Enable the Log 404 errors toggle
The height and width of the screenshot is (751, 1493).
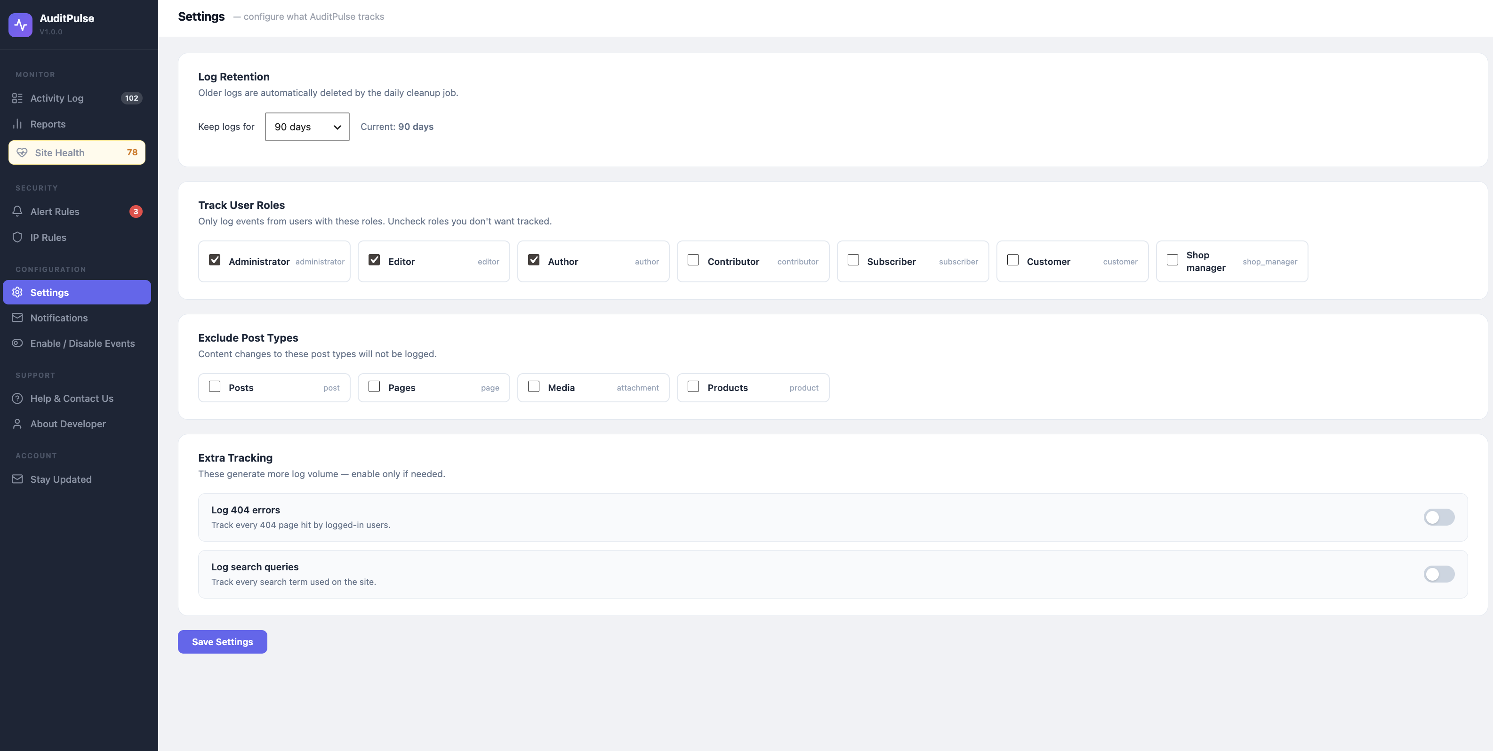click(1438, 517)
